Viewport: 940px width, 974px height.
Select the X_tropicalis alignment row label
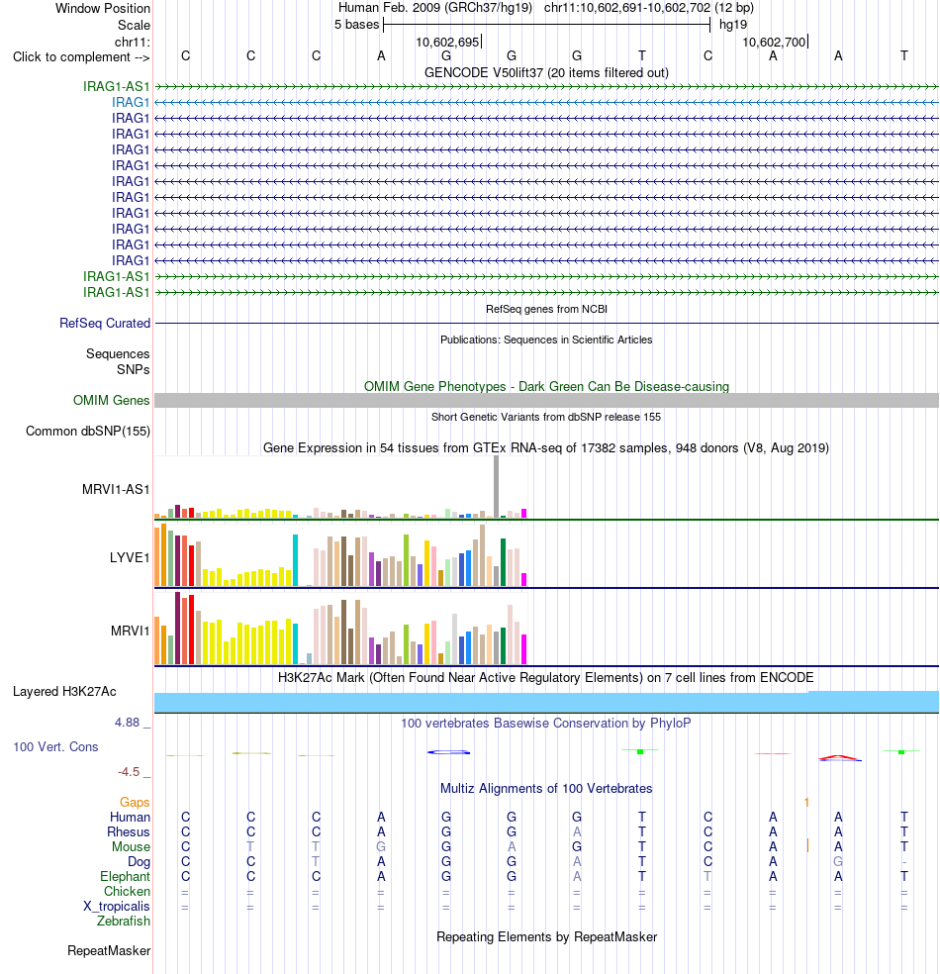pos(117,907)
